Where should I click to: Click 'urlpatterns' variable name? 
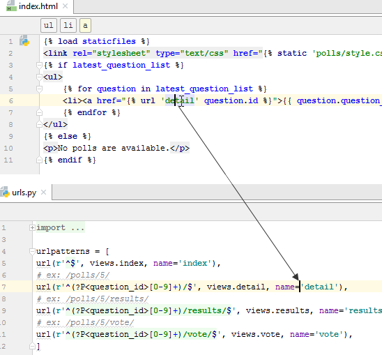pyautogui.click(x=63, y=251)
